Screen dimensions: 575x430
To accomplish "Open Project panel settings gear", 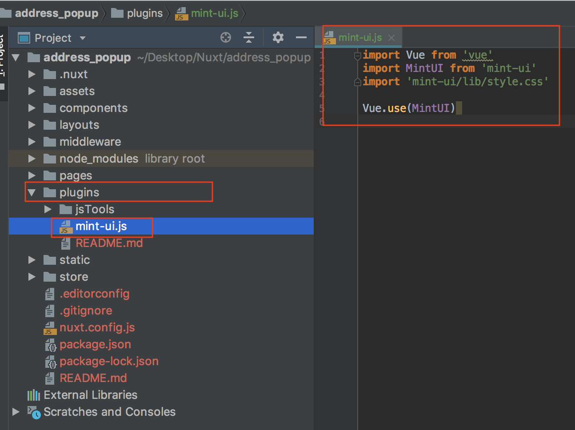I will tap(278, 37).
